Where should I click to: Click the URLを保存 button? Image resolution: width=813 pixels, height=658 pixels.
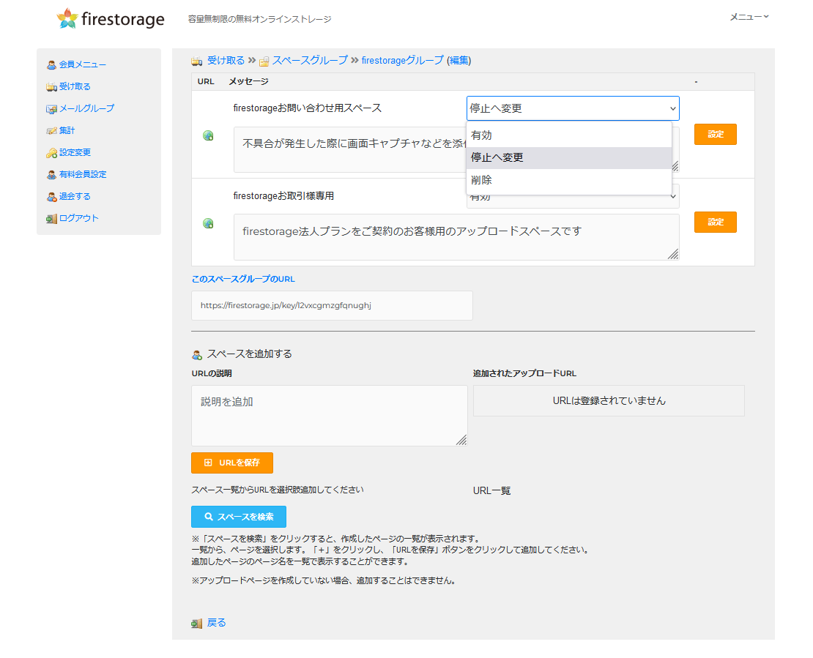click(x=231, y=463)
